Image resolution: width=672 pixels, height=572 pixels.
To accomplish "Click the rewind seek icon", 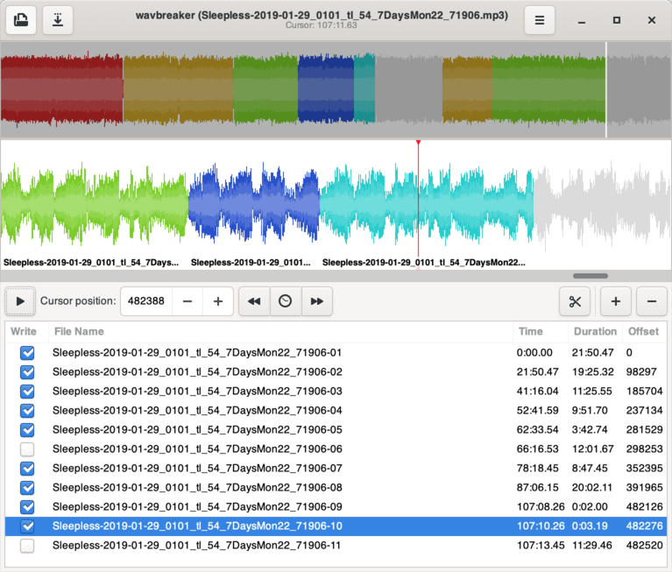I will pyautogui.click(x=254, y=301).
